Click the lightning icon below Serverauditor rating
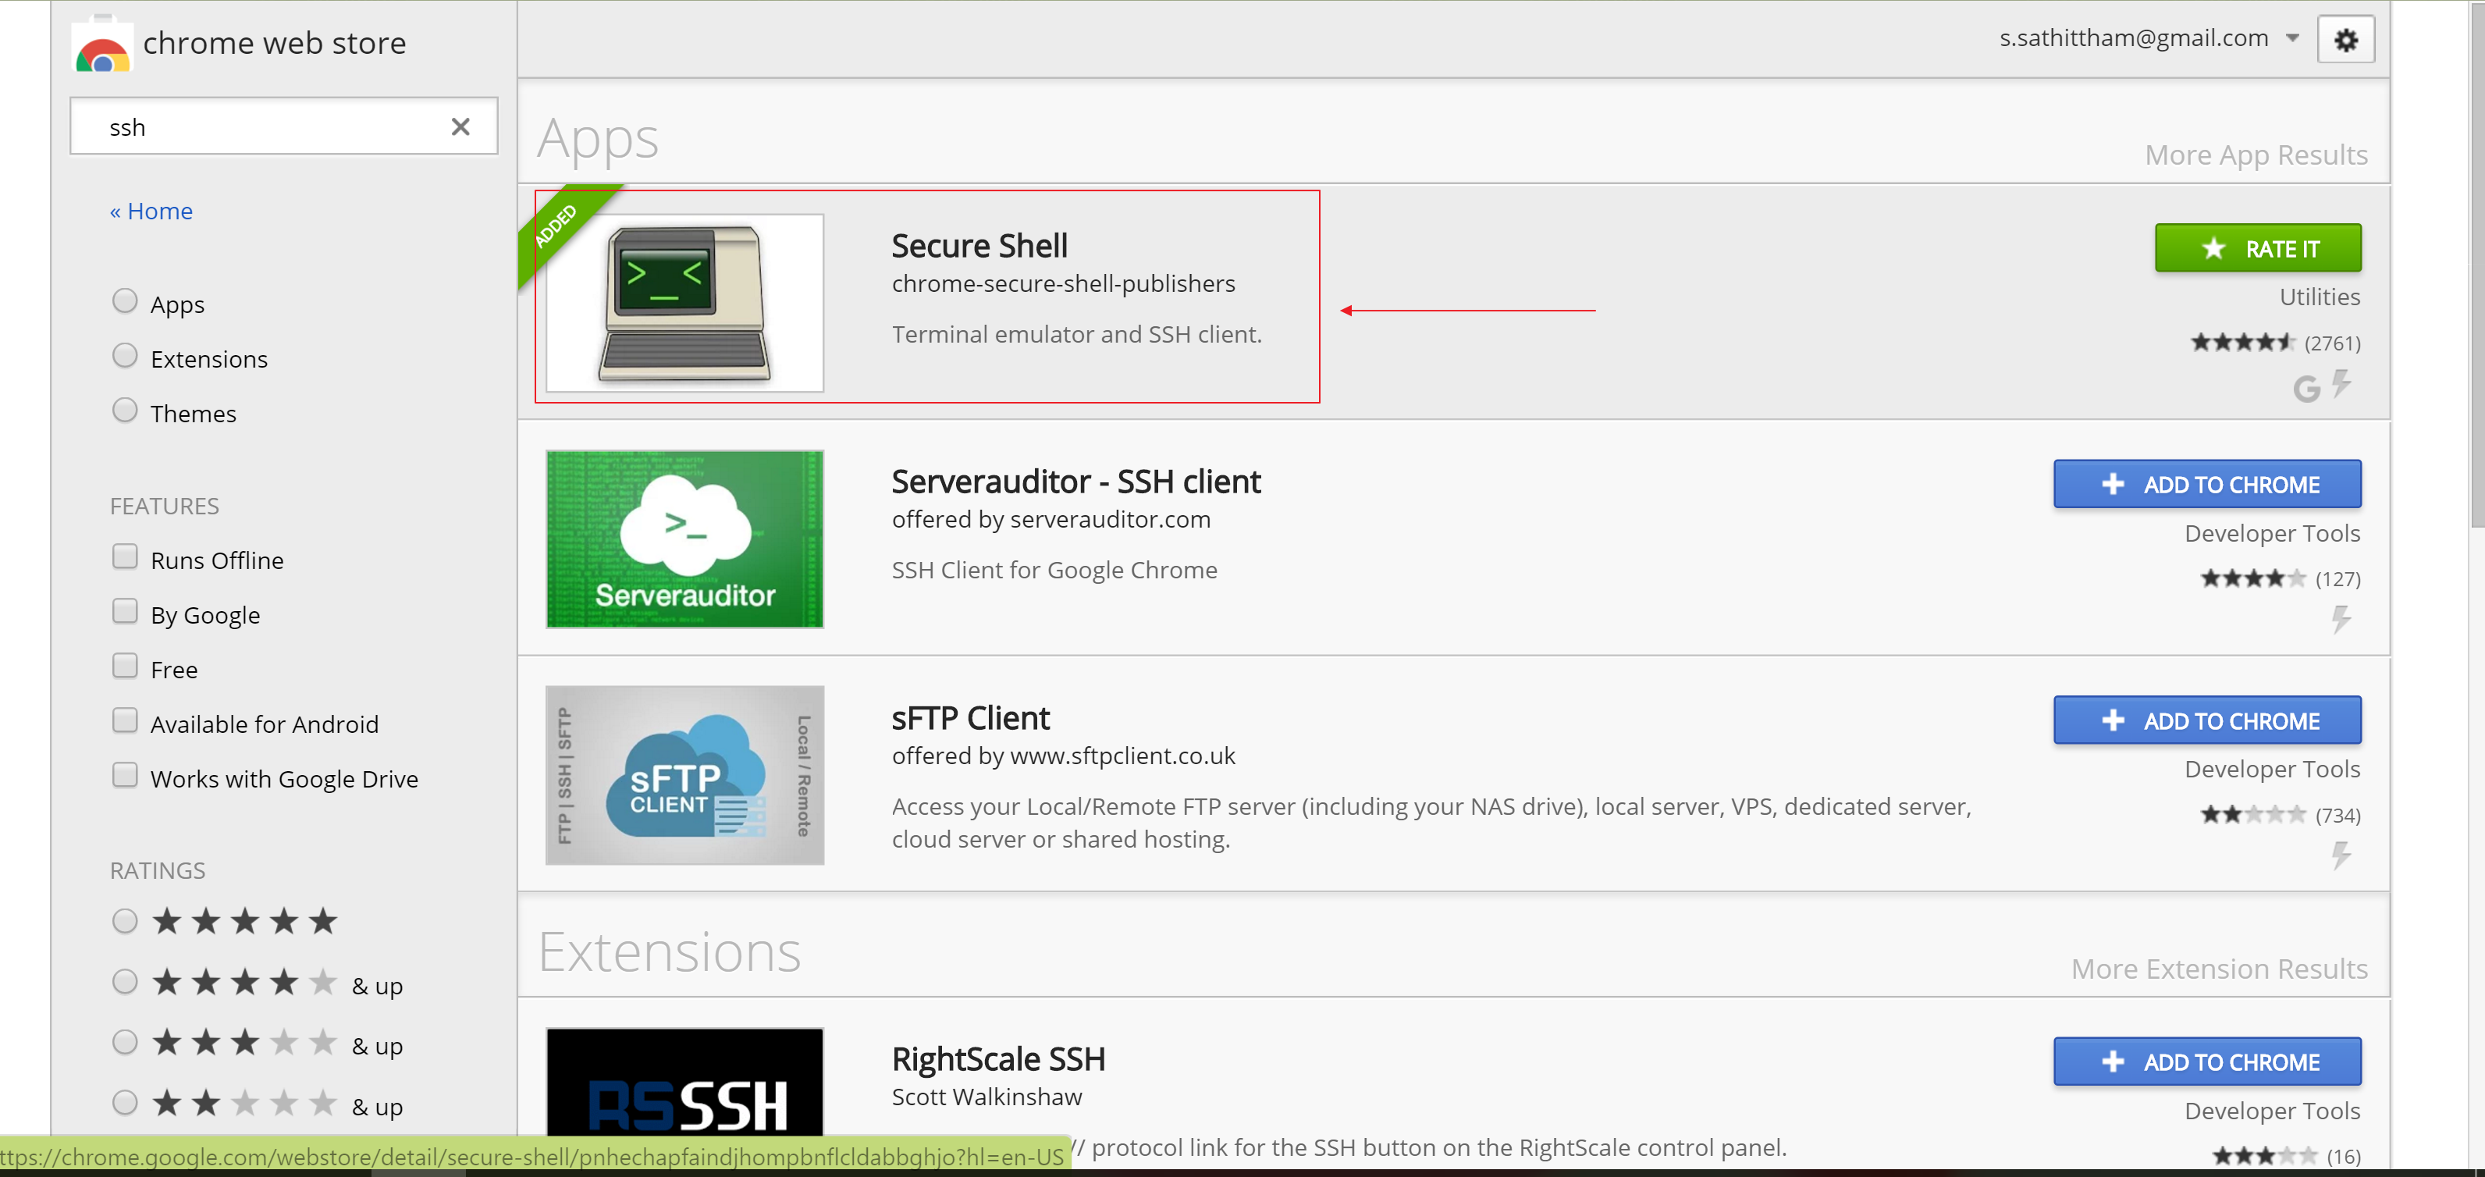 coord(2342,618)
